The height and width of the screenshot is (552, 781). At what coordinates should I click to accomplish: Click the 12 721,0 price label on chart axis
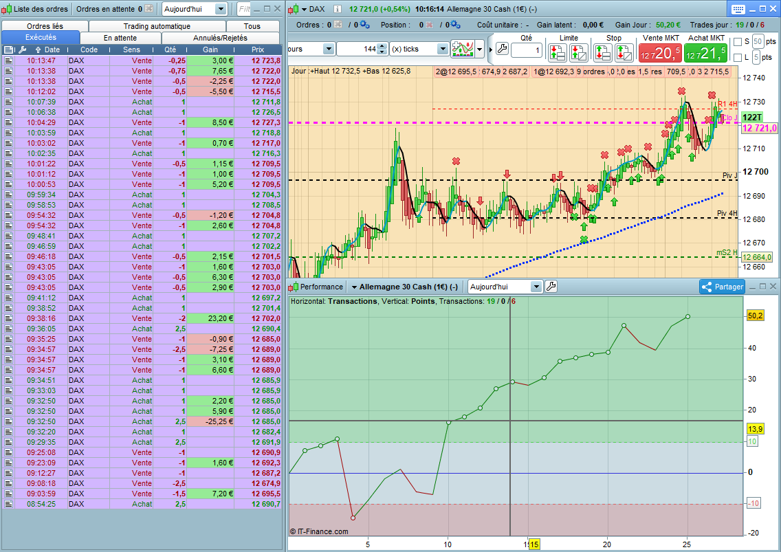click(760, 128)
